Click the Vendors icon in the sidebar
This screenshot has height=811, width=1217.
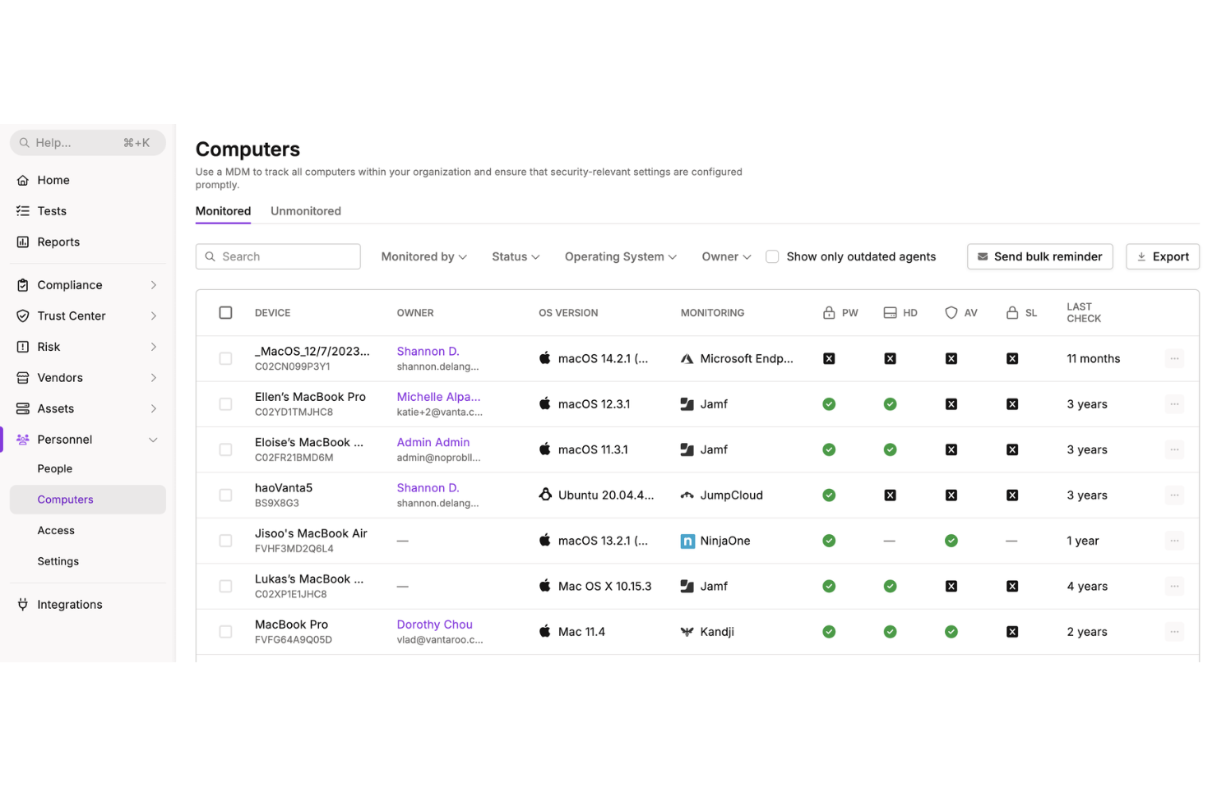pyautogui.click(x=22, y=377)
